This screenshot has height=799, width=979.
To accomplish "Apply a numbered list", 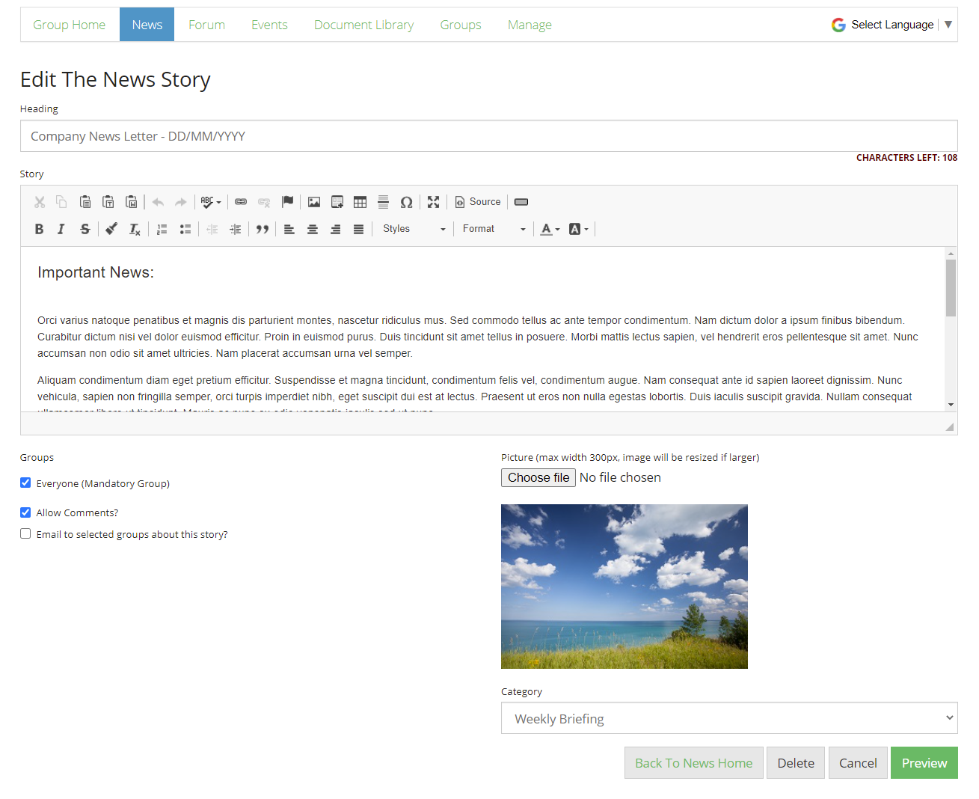I will [x=162, y=229].
